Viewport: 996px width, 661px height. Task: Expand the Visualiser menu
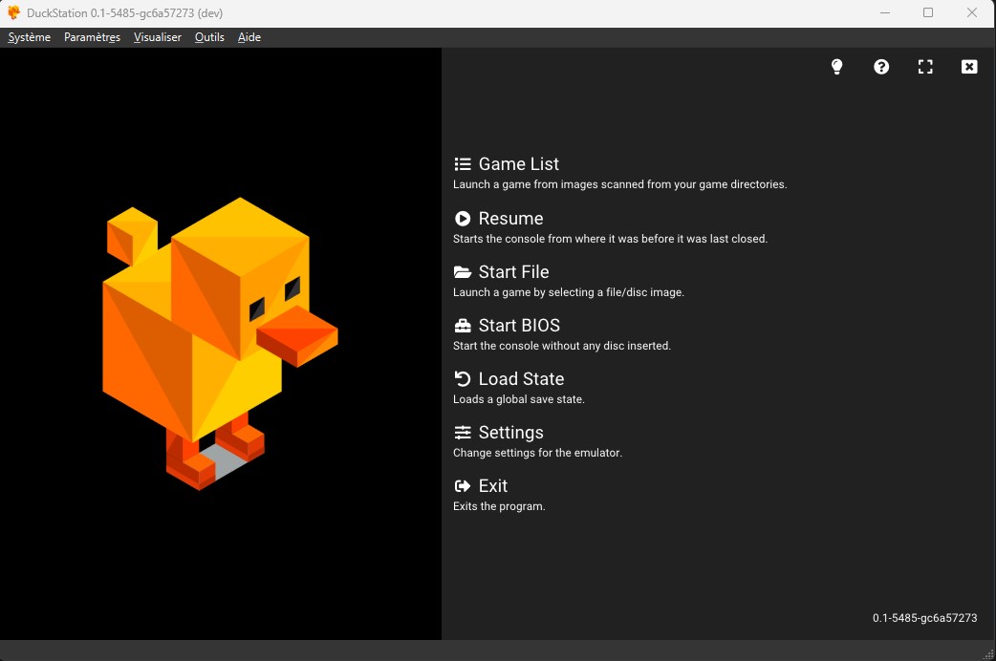point(158,37)
